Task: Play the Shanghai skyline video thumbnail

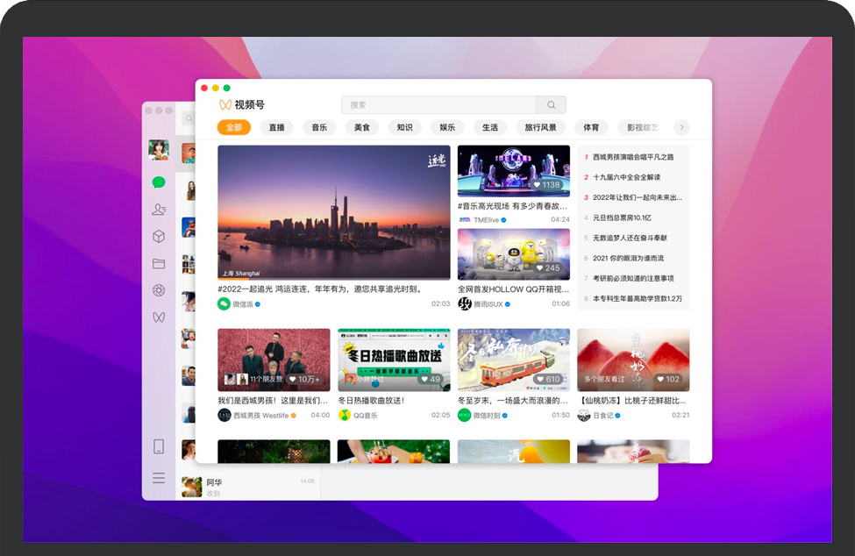Action: 334,212
